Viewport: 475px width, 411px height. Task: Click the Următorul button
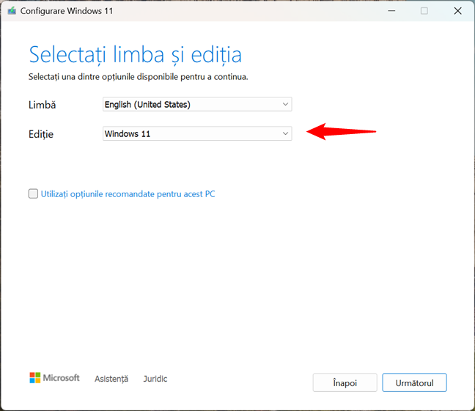point(414,382)
